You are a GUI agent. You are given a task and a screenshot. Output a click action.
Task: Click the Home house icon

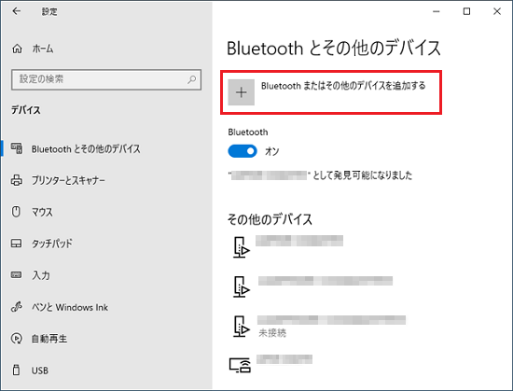coord(17,49)
